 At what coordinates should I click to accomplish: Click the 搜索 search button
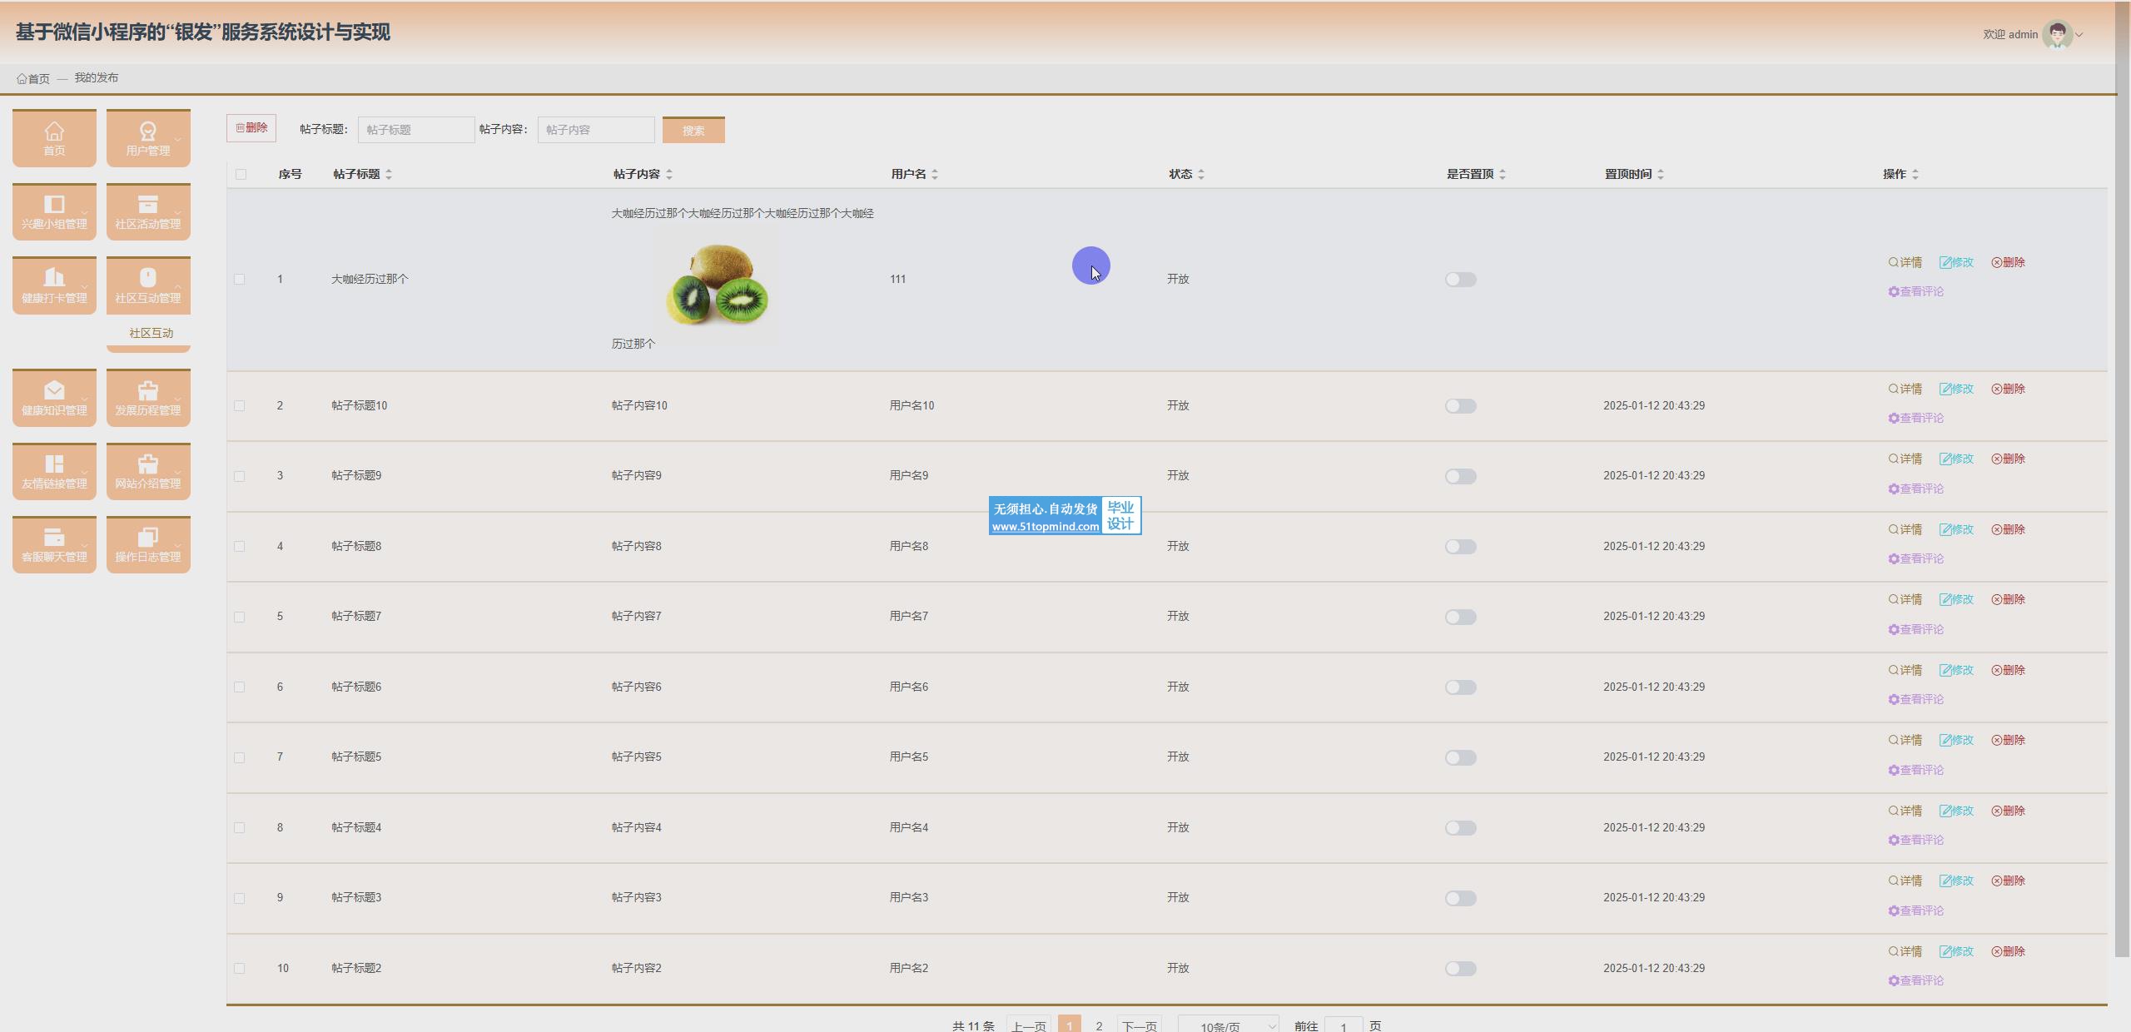693,130
